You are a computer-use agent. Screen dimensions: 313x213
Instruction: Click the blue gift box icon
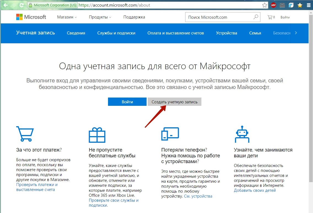tap(97, 135)
